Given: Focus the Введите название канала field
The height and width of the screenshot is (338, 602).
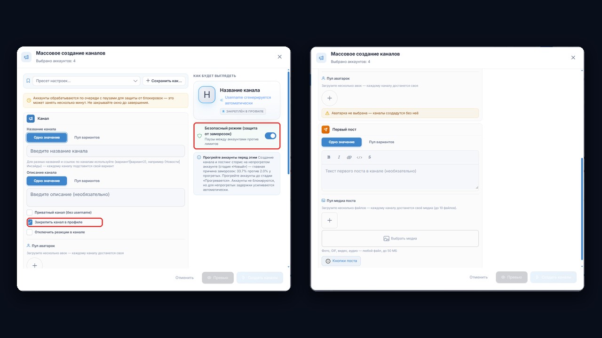Looking at the screenshot, I should click(106, 151).
